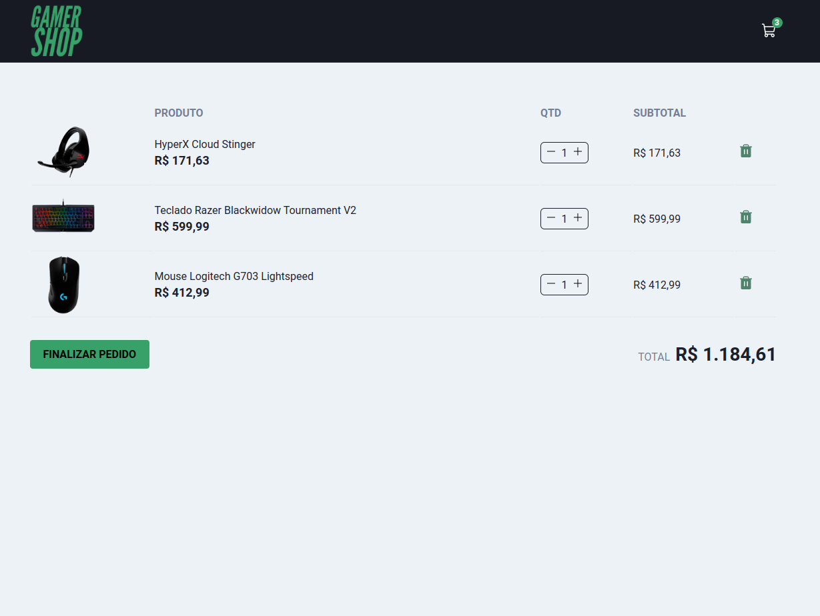Image resolution: width=820 pixels, height=616 pixels.
Task: Increase Teclado Razer Blackwidow quantity
Action: [578, 218]
